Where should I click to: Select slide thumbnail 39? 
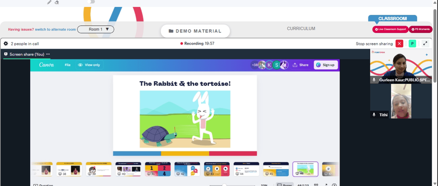click(x=99, y=169)
